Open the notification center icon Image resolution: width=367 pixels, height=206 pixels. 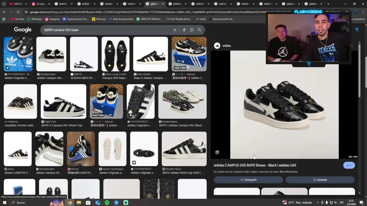coord(362,203)
